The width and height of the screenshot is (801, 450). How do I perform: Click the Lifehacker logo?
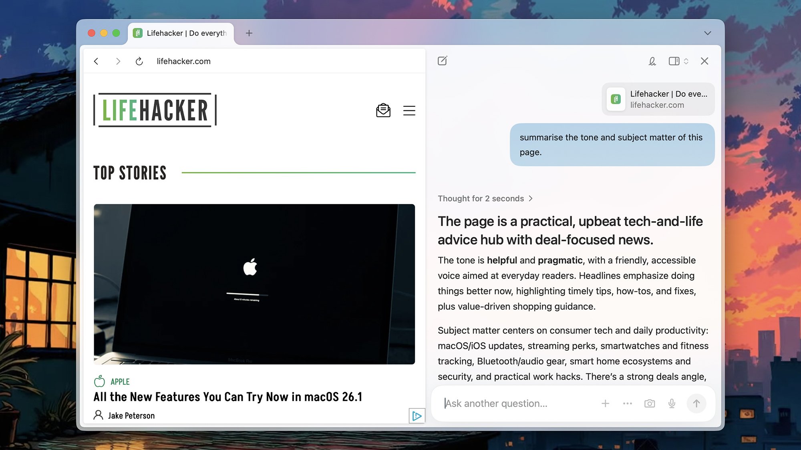tap(155, 110)
